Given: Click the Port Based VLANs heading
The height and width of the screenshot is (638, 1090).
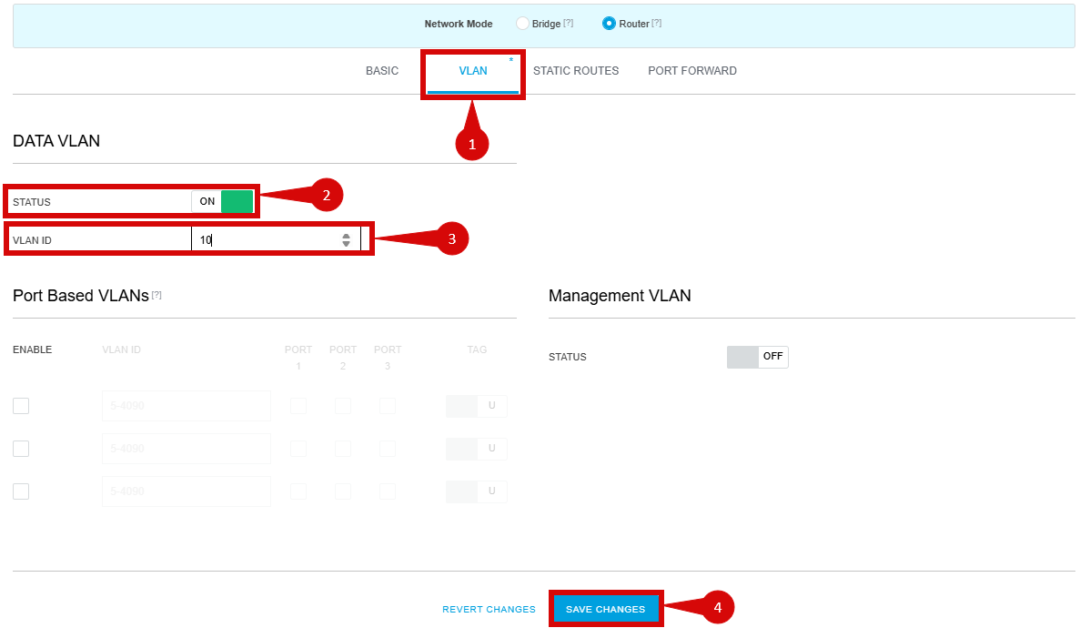Looking at the screenshot, I should point(81,296).
